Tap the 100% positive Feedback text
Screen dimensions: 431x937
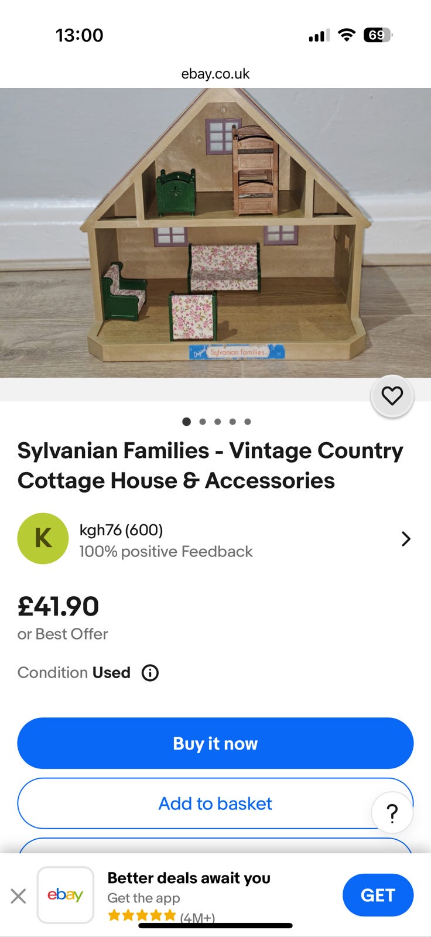166,552
